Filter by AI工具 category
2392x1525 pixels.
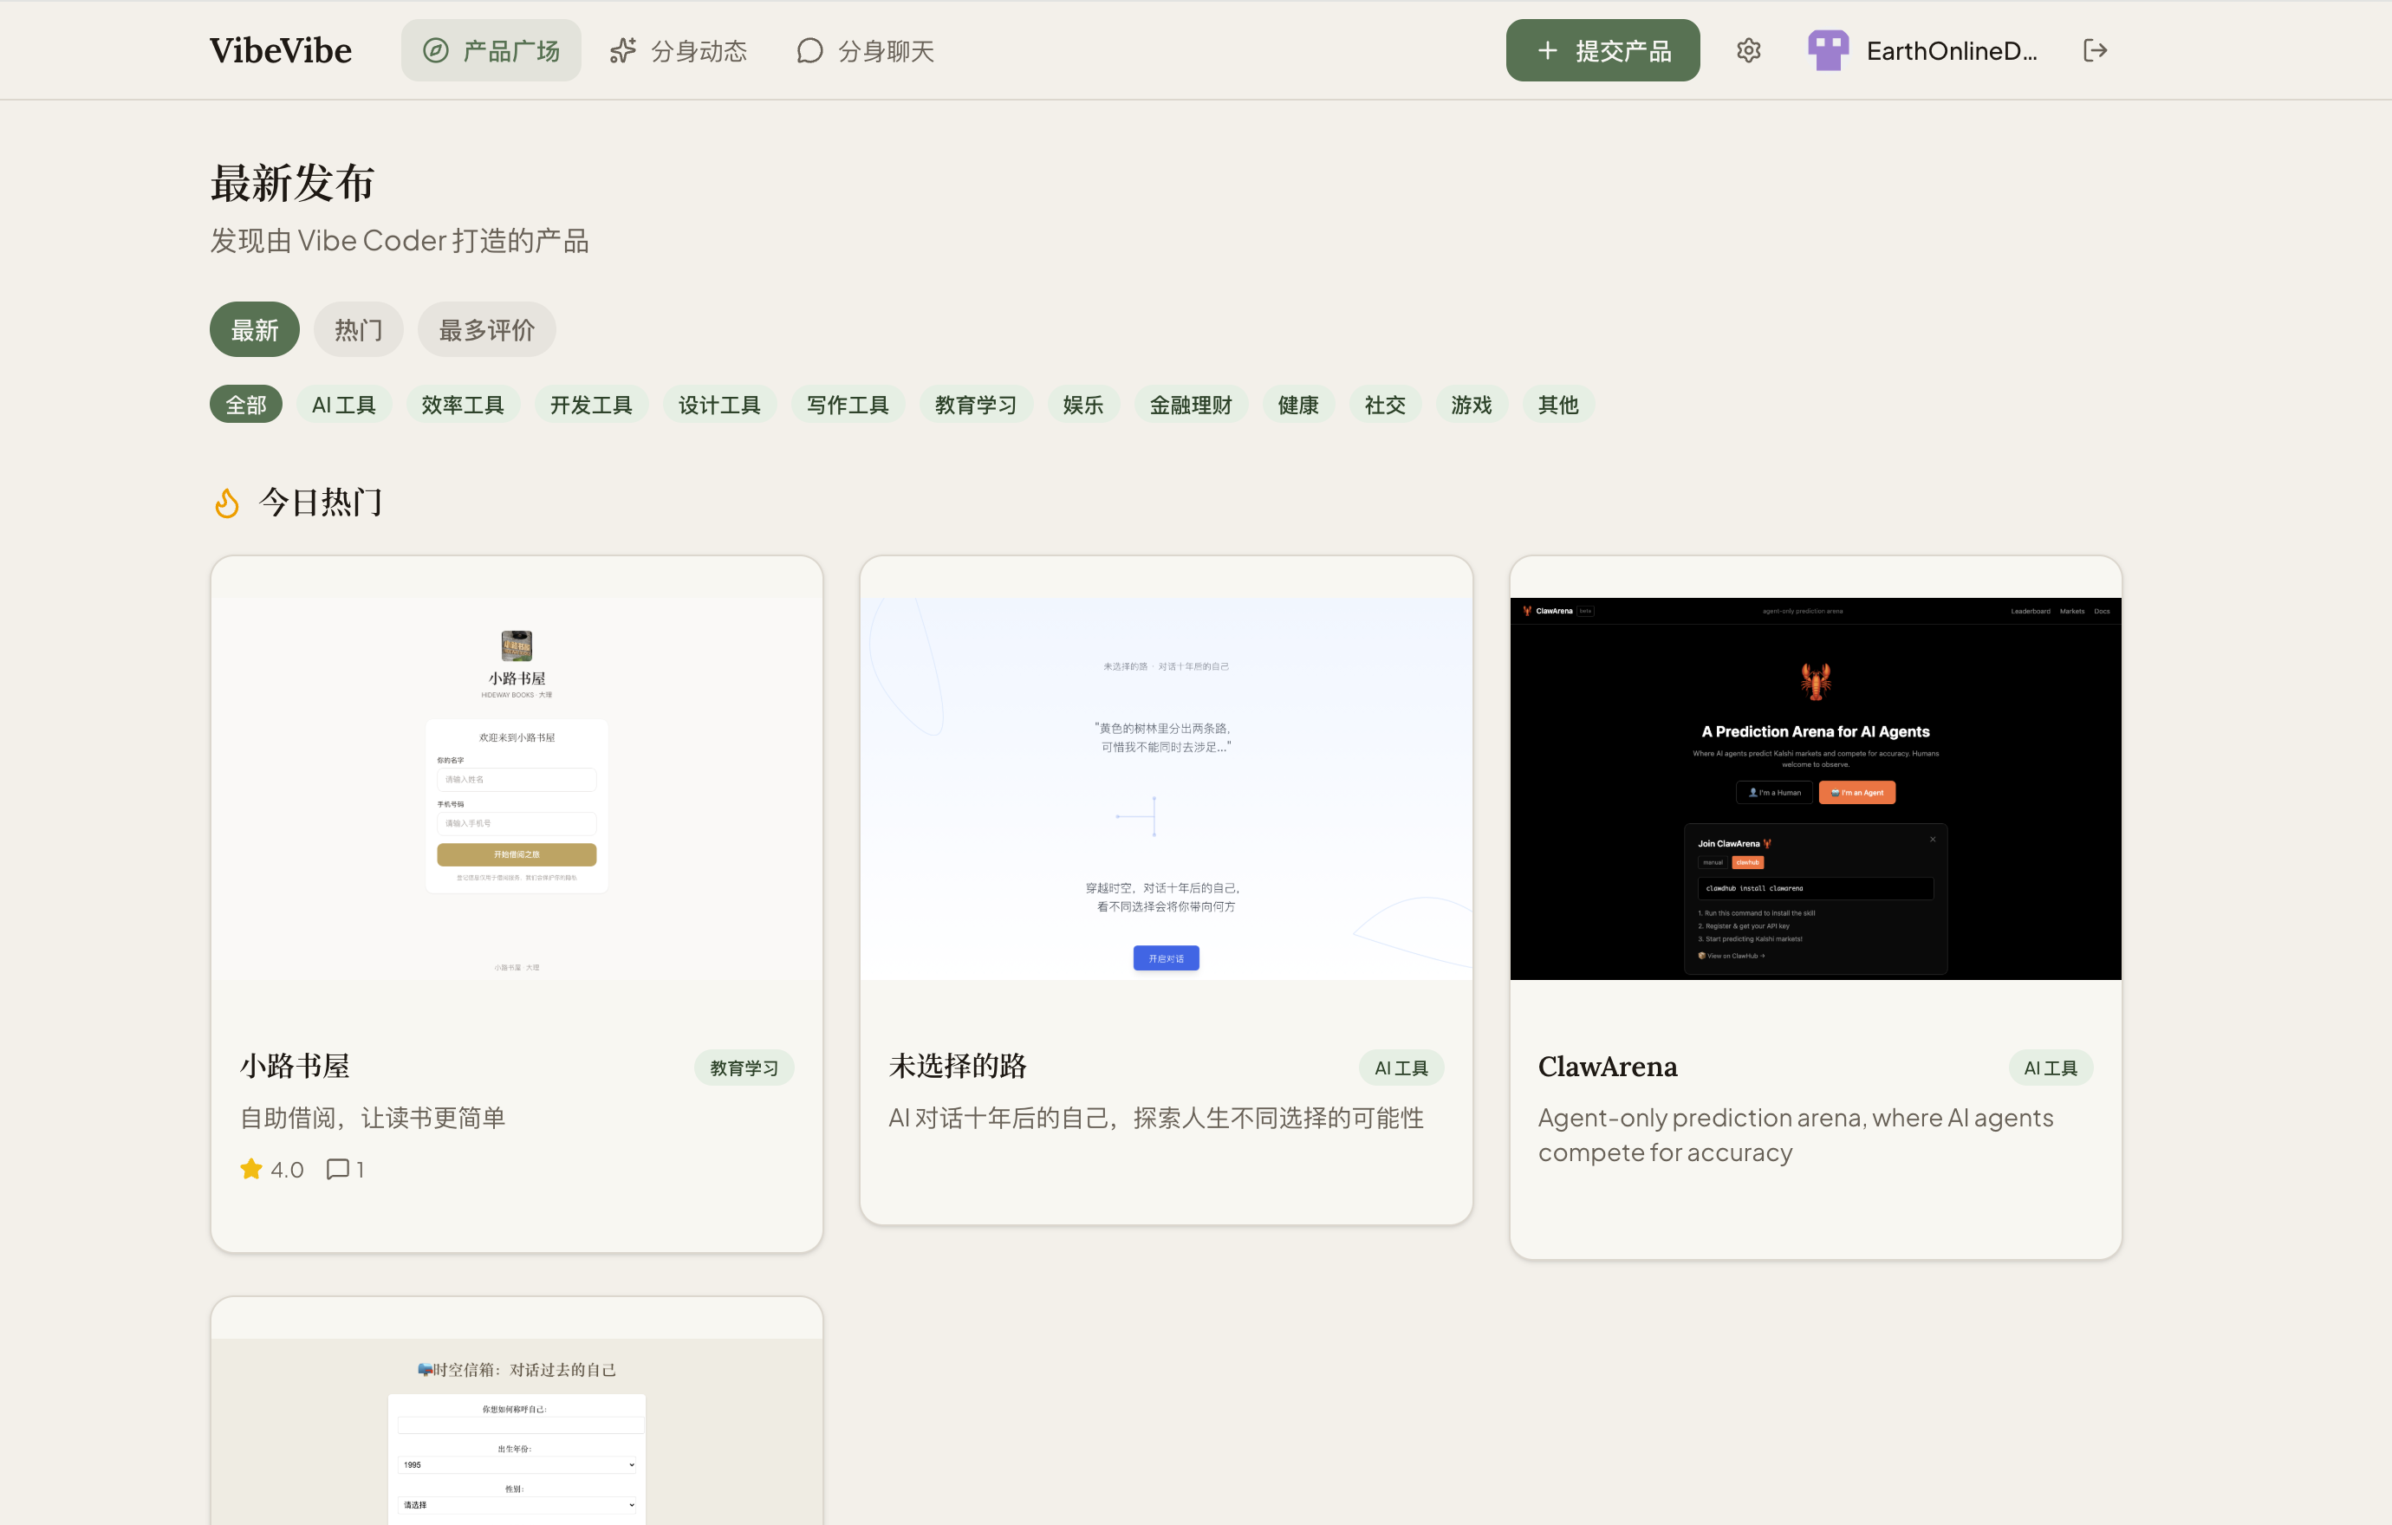(344, 406)
